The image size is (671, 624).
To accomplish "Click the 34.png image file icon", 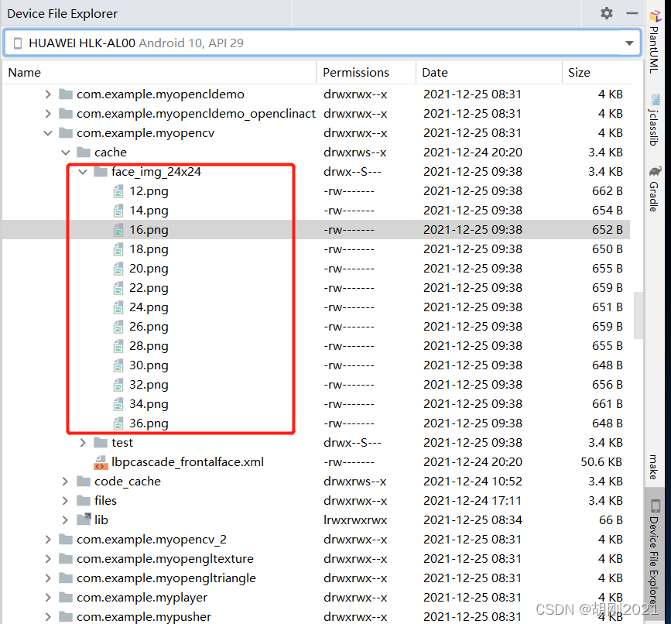I will click(x=118, y=404).
